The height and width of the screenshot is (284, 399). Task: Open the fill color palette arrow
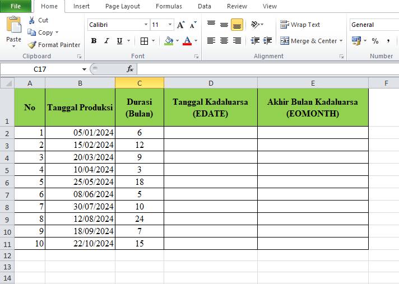[177, 41]
